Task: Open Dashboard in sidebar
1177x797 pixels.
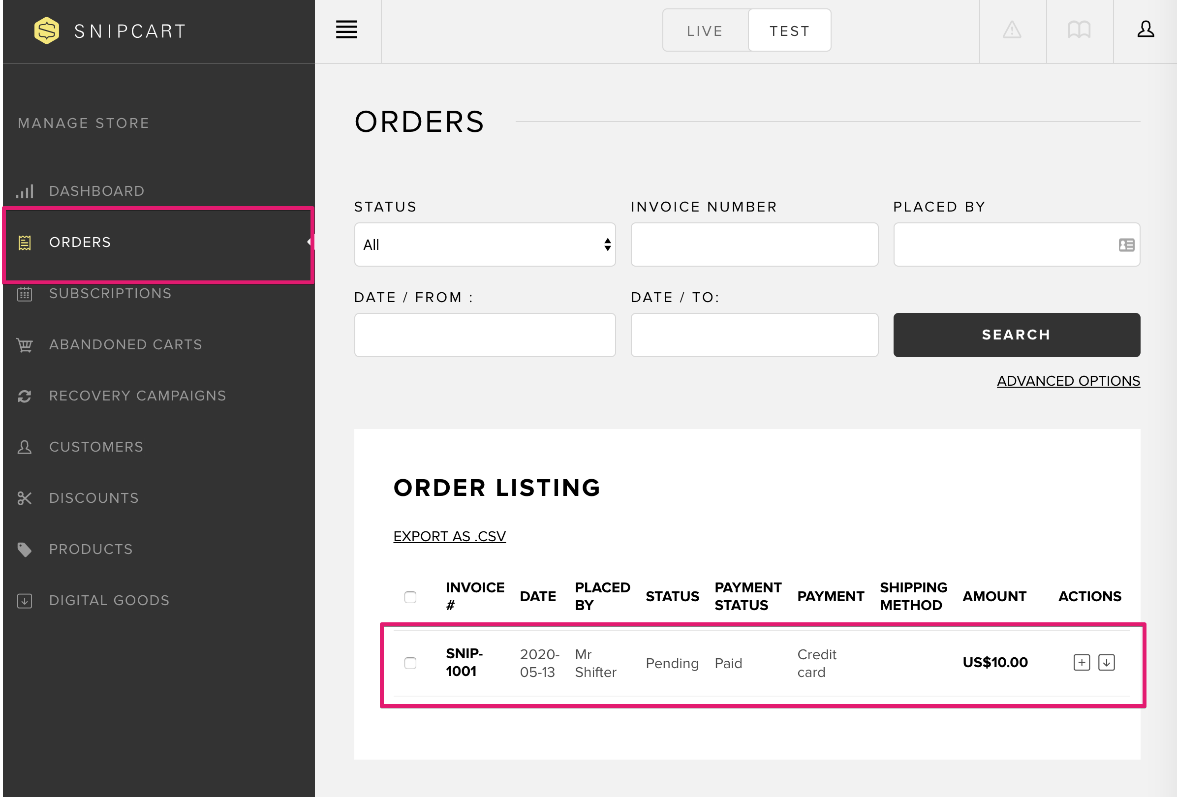Action: click(x=97, y=191)
